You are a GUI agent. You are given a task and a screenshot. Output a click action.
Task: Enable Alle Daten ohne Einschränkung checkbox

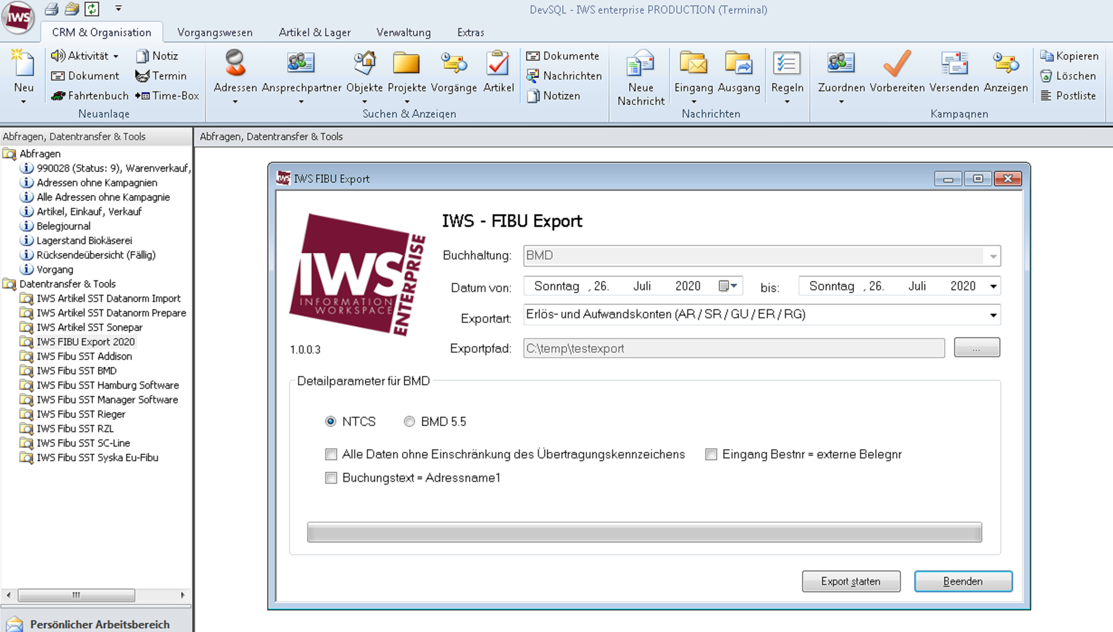[331, 454]
